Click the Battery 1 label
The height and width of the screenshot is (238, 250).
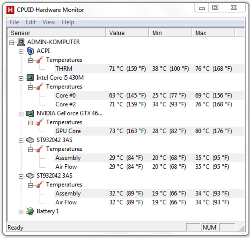click(x=48, y=211)
